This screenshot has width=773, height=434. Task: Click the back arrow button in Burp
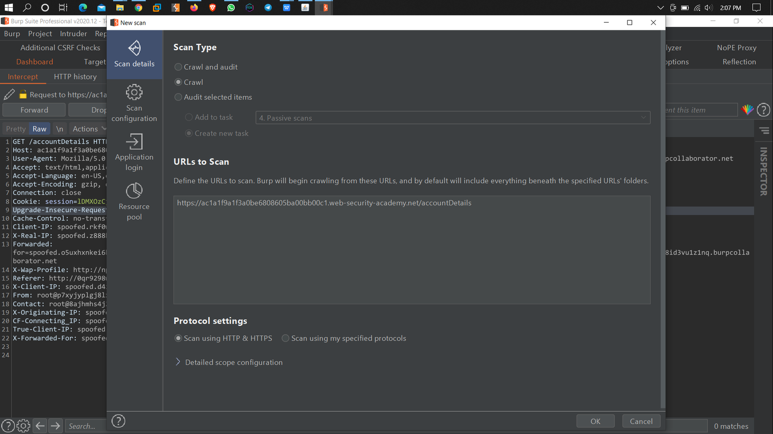[x=40, y=426]
